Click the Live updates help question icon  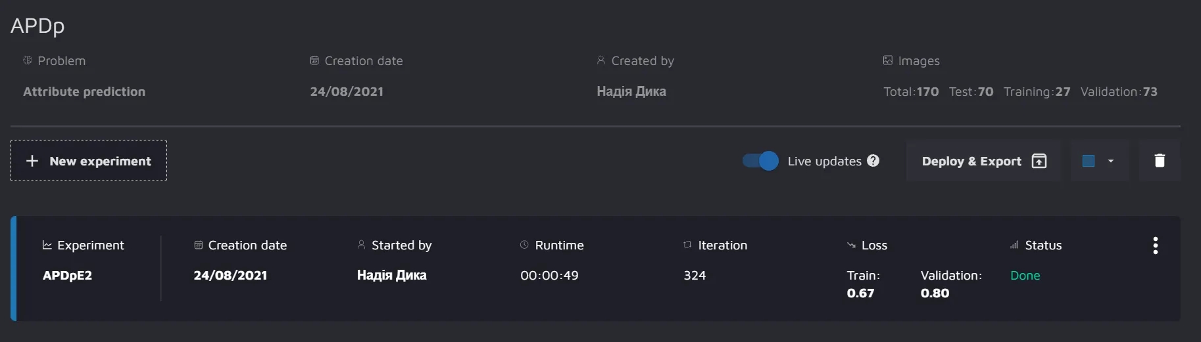873,161
